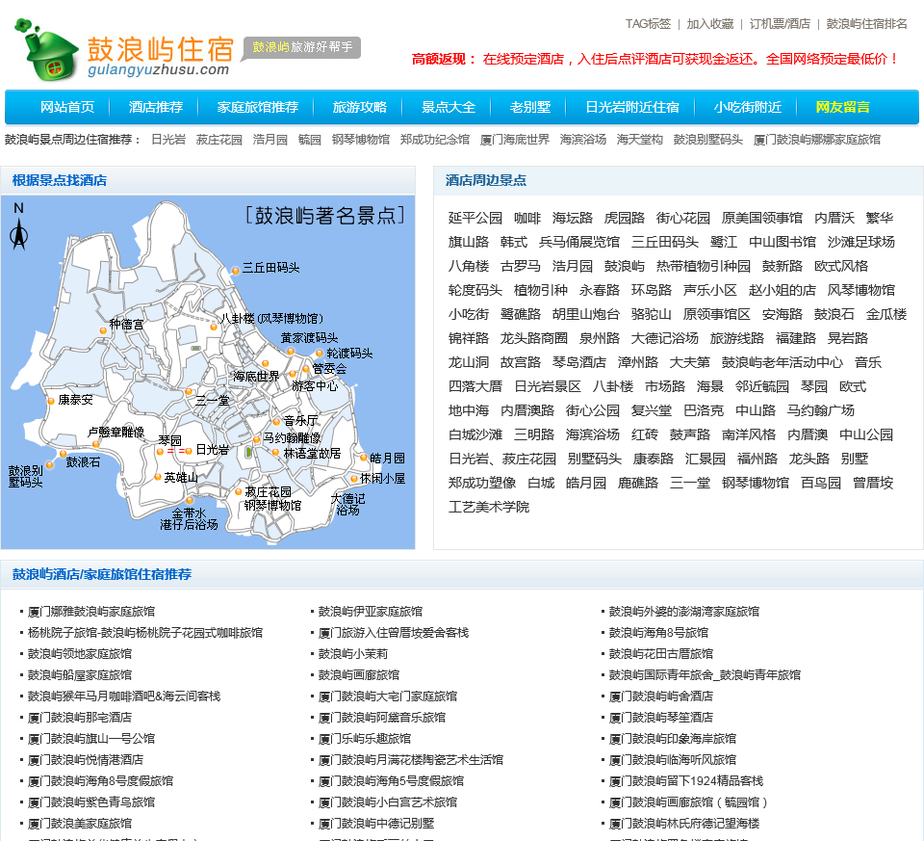Open 鼓浪屿外婆的澎湖湾家庭旅馆 listing
924x841 pixels.
[683, 611]
